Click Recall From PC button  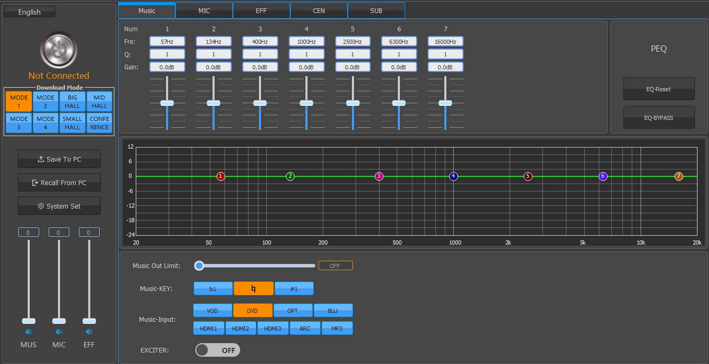(x=59, y=183)
